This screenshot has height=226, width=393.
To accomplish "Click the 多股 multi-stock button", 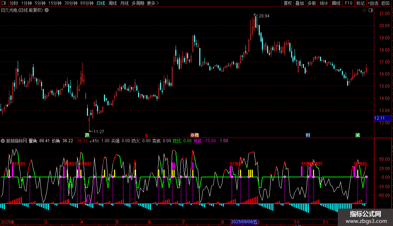I will (x=312, y=3).
